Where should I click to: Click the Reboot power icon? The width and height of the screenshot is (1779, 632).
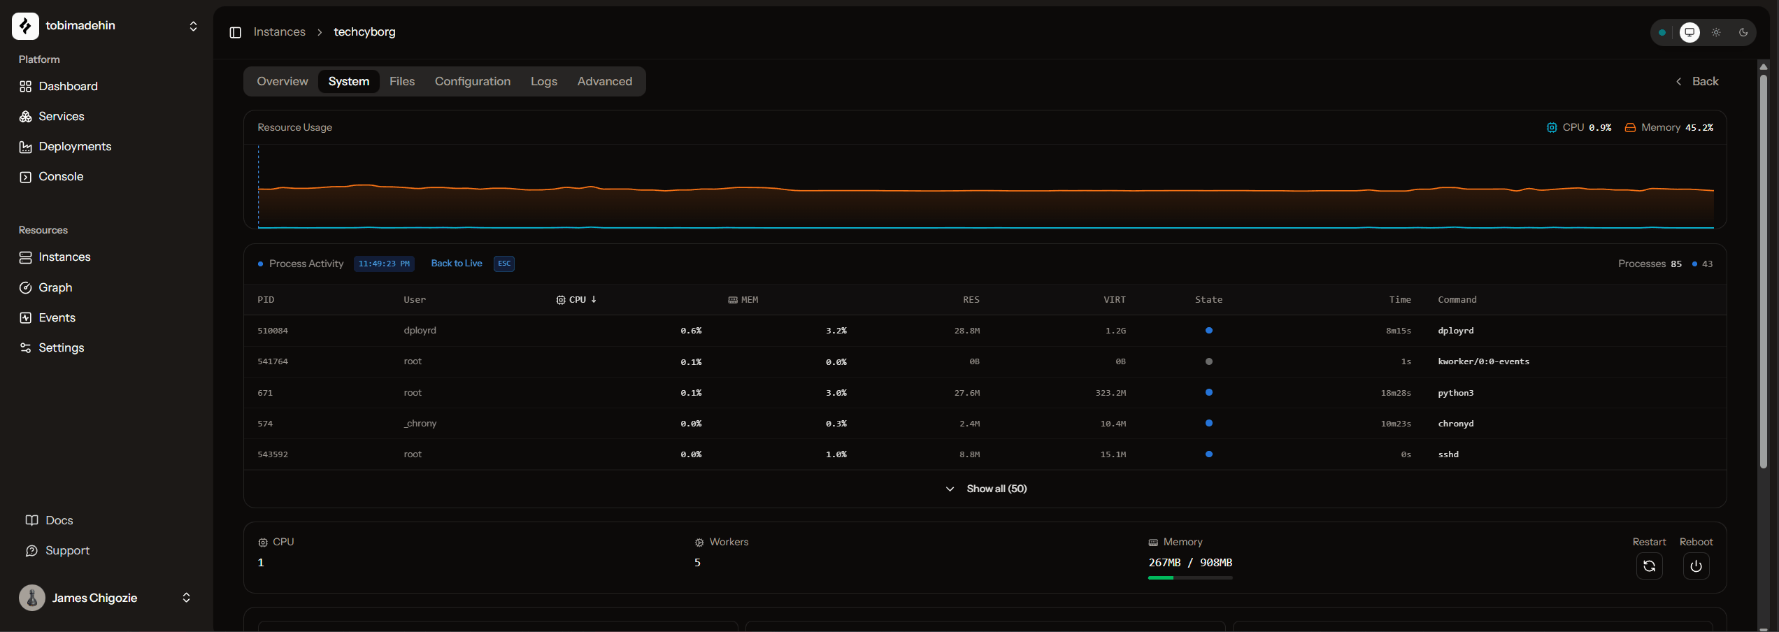pyautogui.click(x=1695, y=566)
